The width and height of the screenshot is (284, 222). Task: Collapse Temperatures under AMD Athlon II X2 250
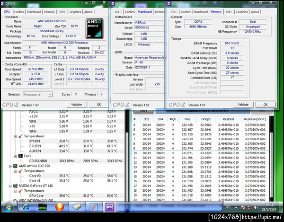[16, 171]
